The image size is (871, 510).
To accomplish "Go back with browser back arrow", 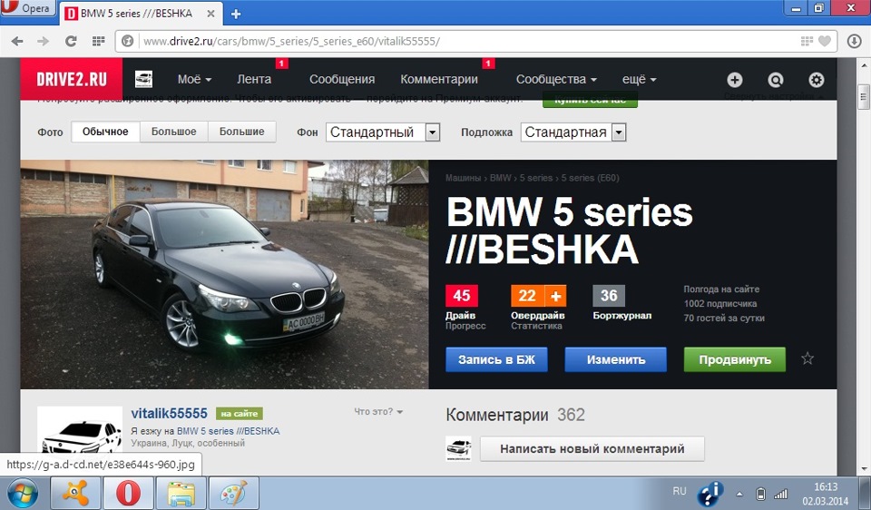I will tap(17, 41).
